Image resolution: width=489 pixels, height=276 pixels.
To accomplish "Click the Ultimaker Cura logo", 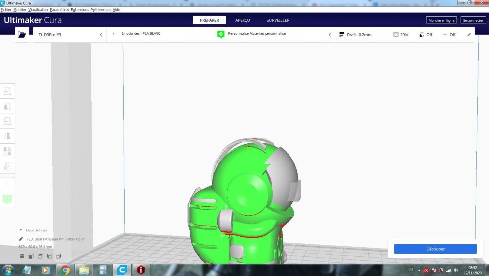I will click(x=33, y=20).
